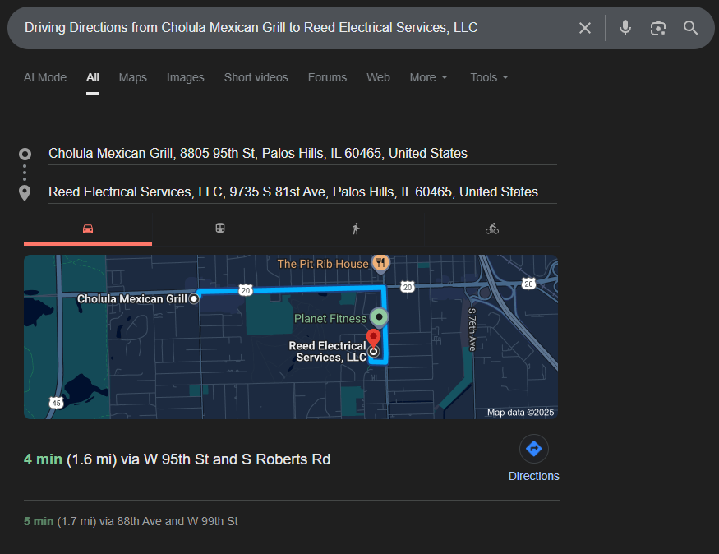Open the Images results tab
This screenshot has width=719, height=554.
[185, 77]
